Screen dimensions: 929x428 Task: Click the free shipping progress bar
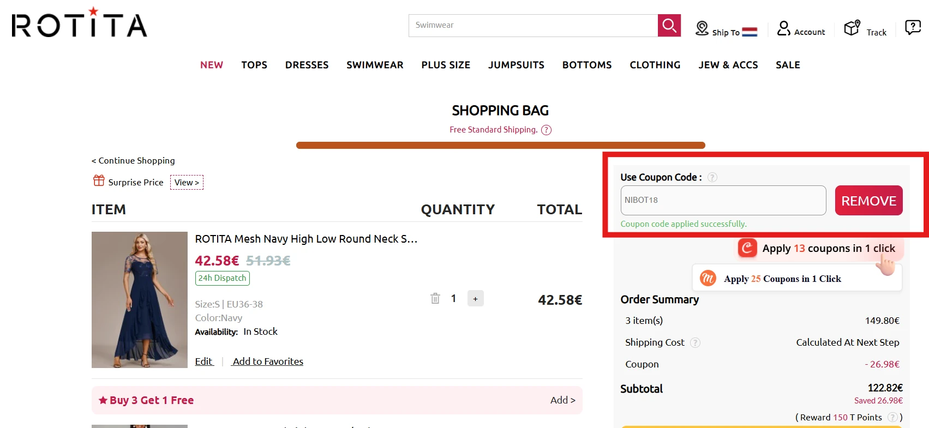click(x=501, y=146)
